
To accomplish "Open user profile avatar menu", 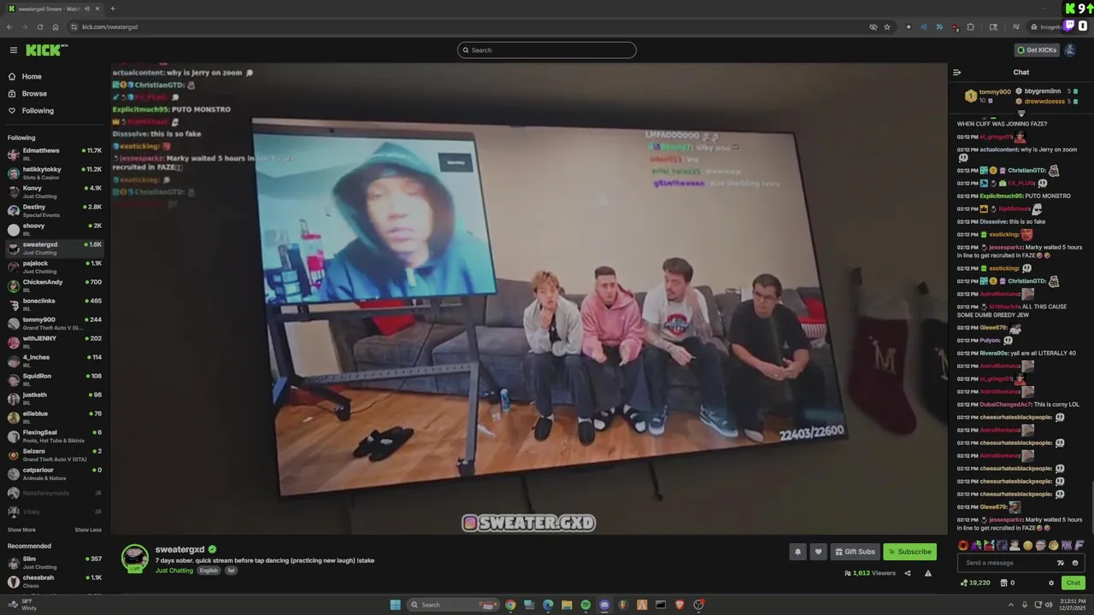I will pyautogui.click(x=1069, y=50).
